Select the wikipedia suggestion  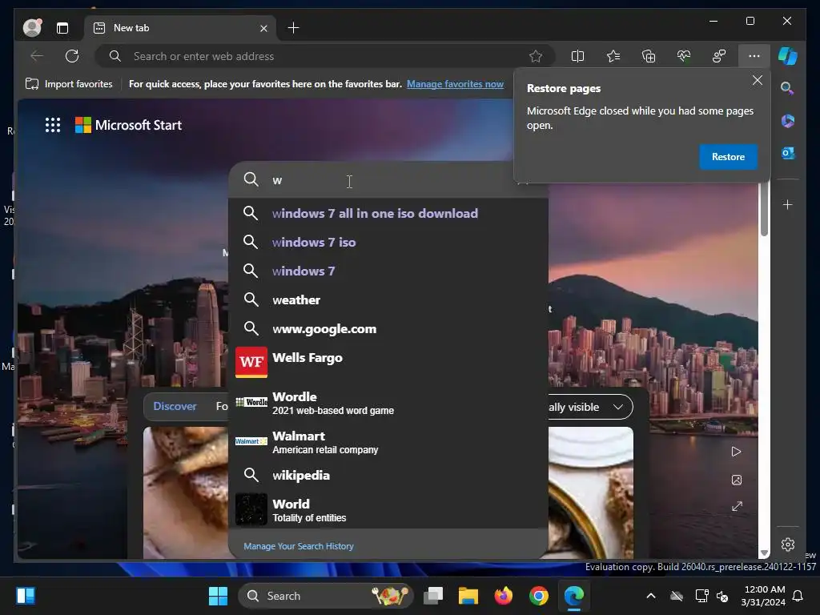388,475
